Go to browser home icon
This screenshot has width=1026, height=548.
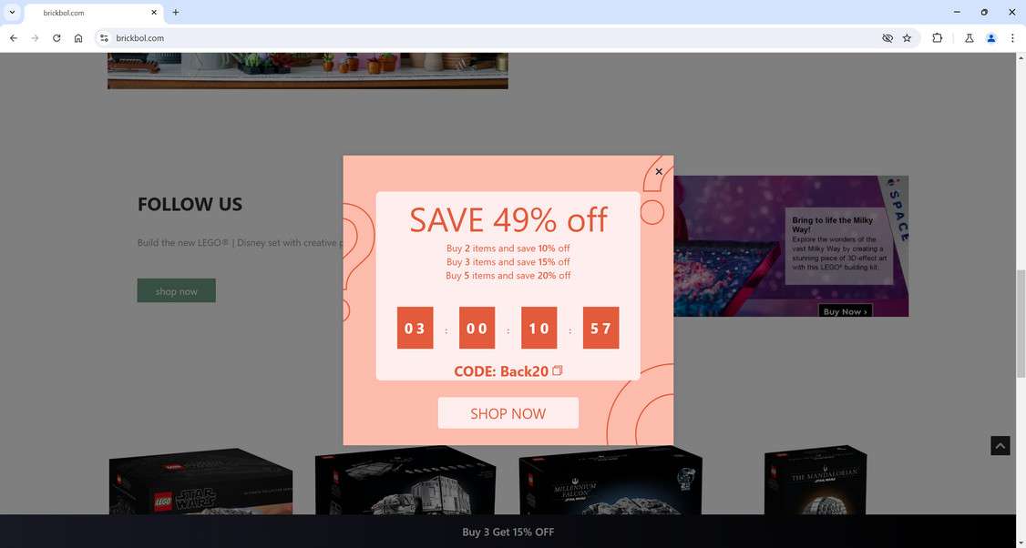click(x=78, y=38)
